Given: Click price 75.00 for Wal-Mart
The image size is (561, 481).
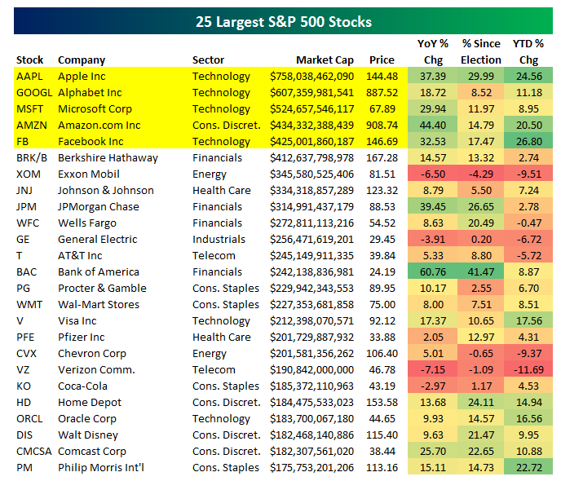Looking at the screenshot, I should coord(382,305).
